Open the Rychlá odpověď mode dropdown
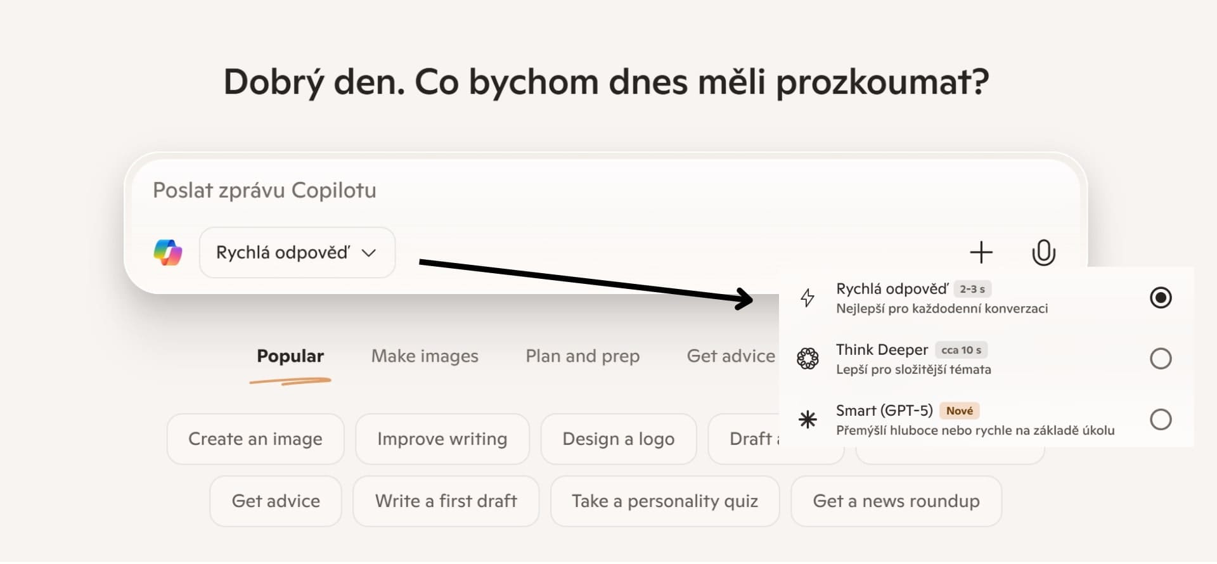Screen dimensions: 1217x564 pos(296,252)
